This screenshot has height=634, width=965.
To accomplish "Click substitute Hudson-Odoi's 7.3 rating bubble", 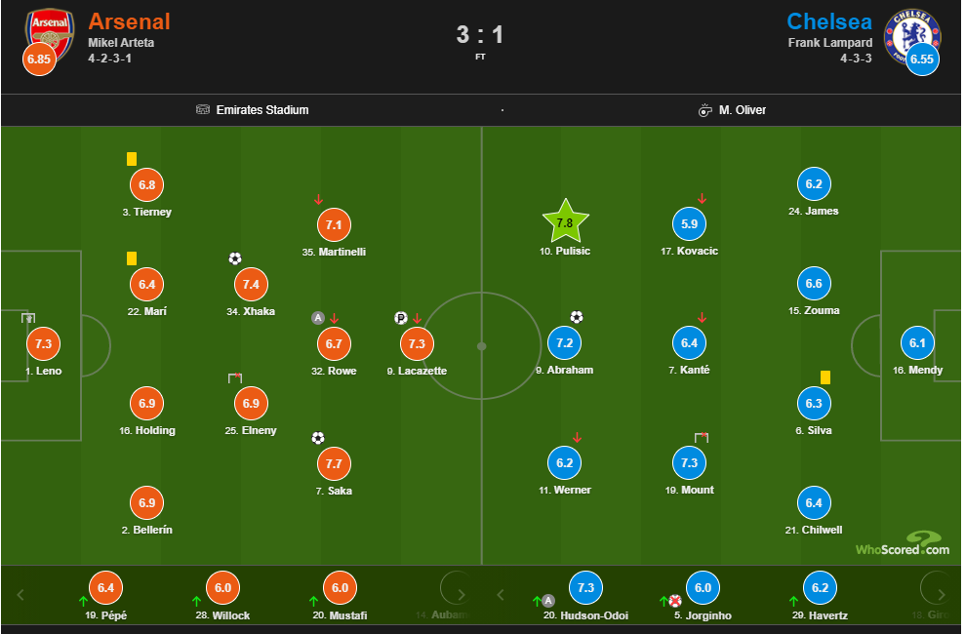I will tap(585, 588).
